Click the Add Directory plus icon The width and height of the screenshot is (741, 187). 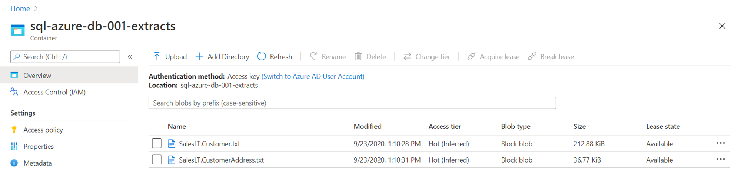pos(199,56)
